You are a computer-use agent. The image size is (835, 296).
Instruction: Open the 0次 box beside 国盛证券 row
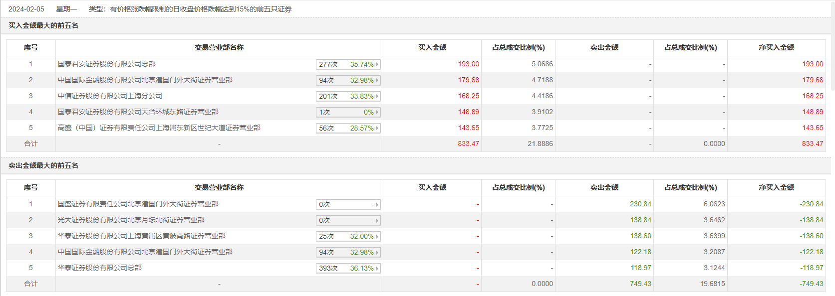click(x=348, y=204)
